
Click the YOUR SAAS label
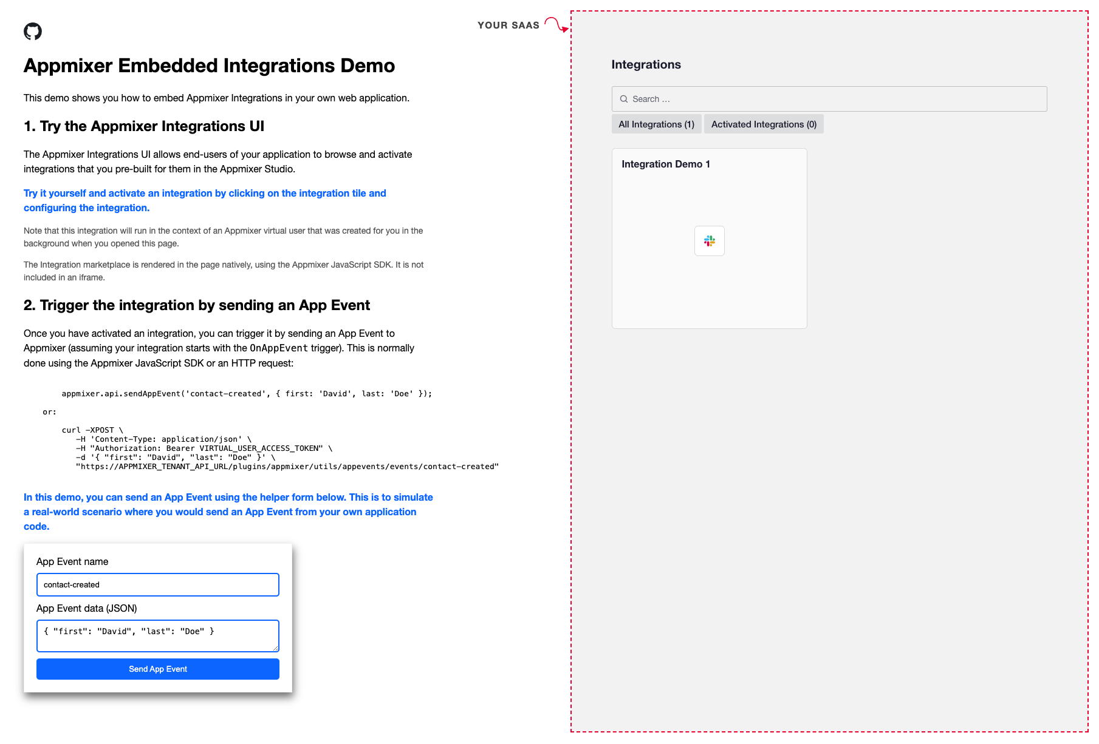click(x=508, y=25)
